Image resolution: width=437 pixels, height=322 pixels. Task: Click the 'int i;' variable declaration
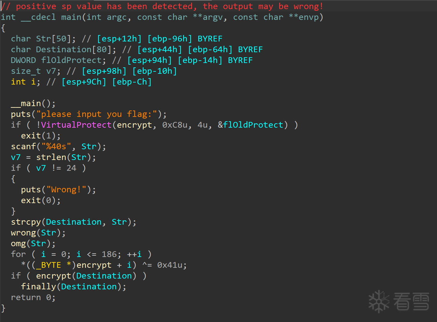(26, 82)
